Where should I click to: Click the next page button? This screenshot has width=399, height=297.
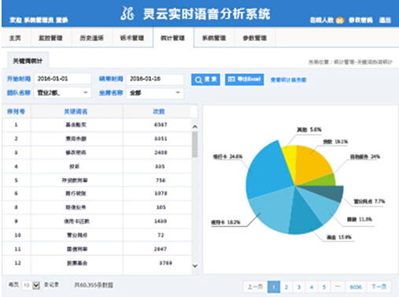(x=379, y=287)
